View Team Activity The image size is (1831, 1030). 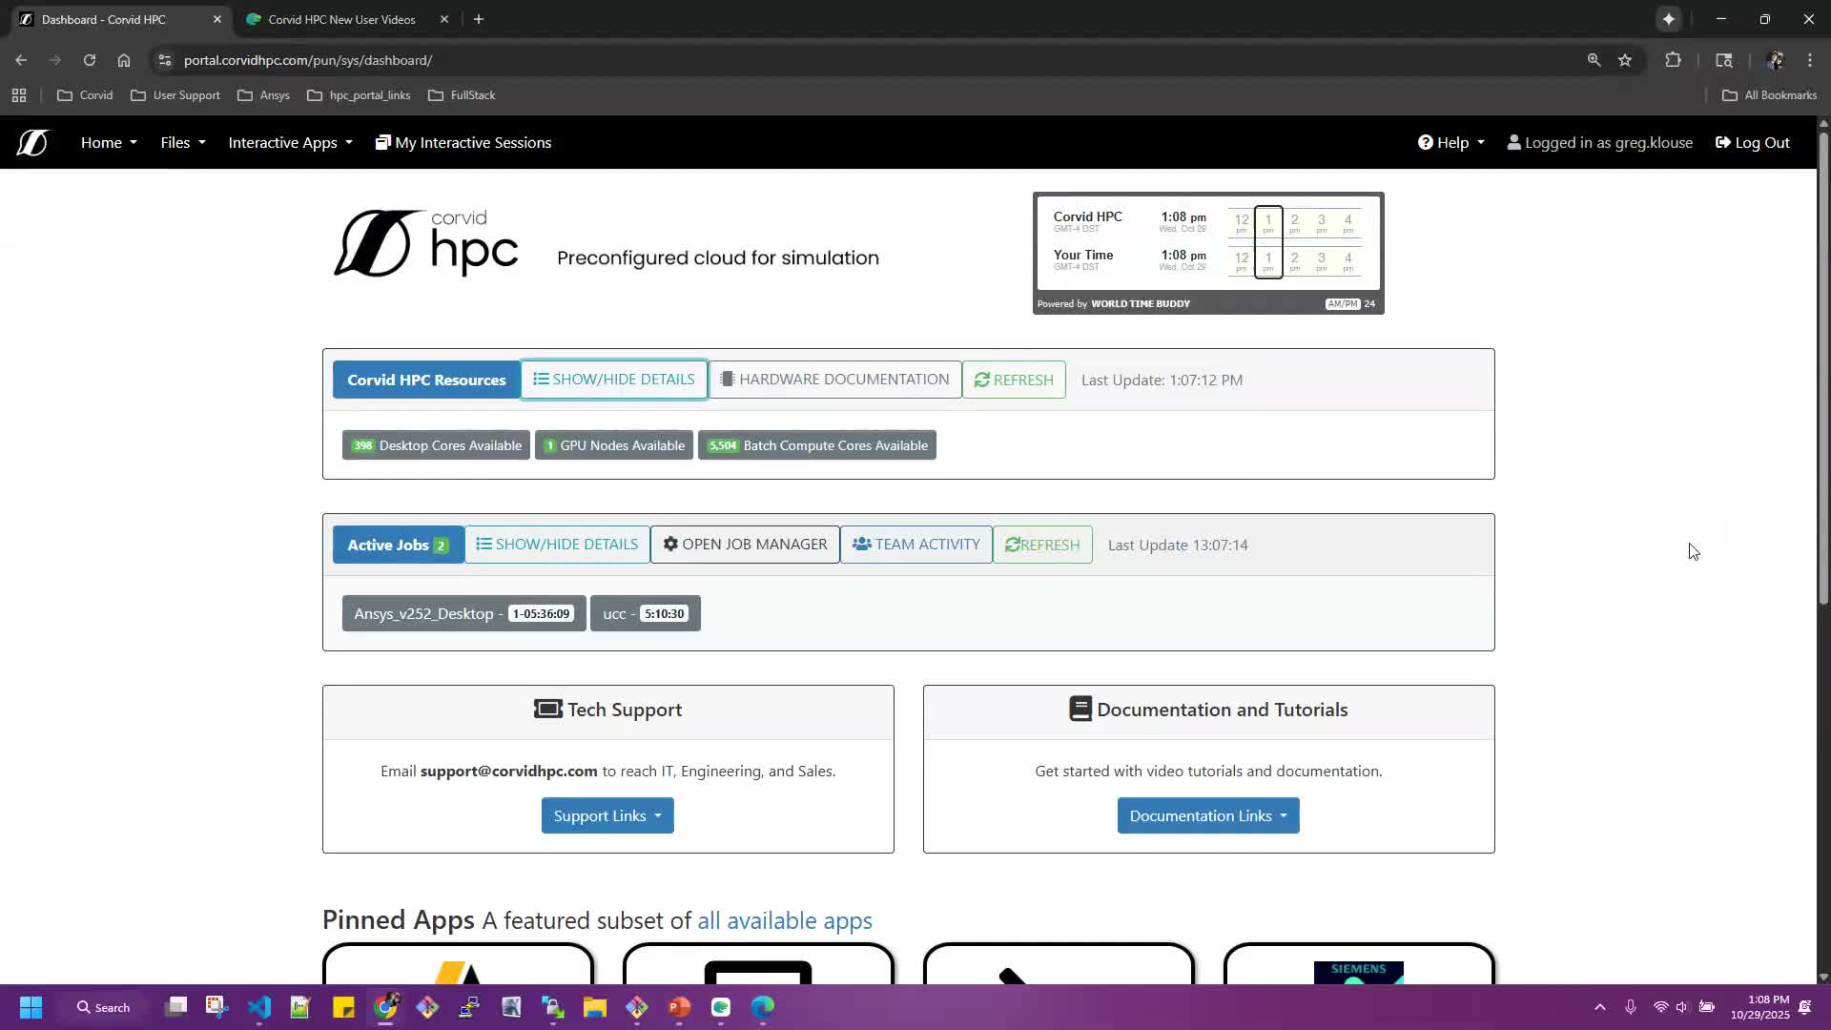coord(916,545)
